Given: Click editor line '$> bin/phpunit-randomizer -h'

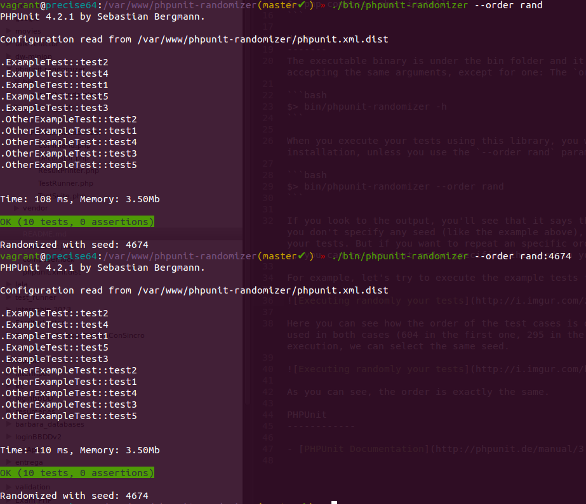Looking at the screenshot, I should click(367, 107).
